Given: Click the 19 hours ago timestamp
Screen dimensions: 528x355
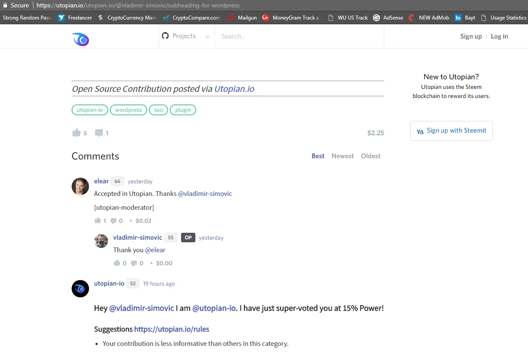Looking at the screenshot, I should tap(159, 284).
